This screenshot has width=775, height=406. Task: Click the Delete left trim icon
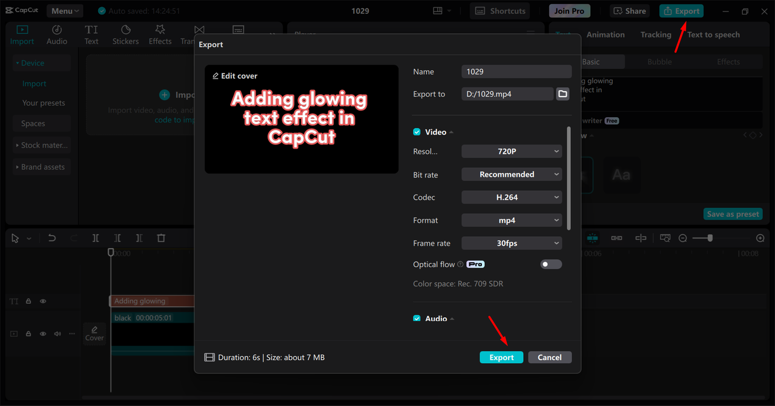(117, 238)
